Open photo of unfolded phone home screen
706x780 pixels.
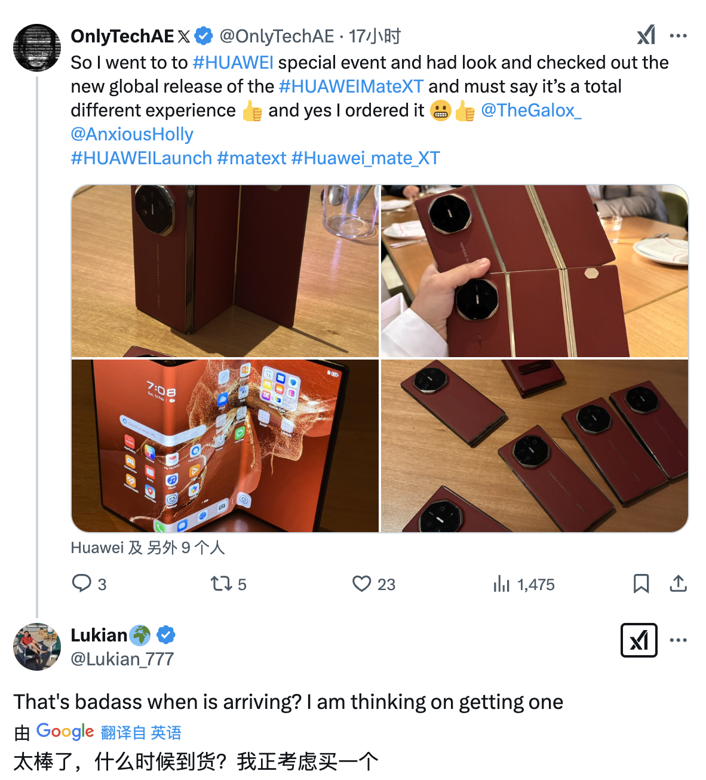[x=225, y=446]
